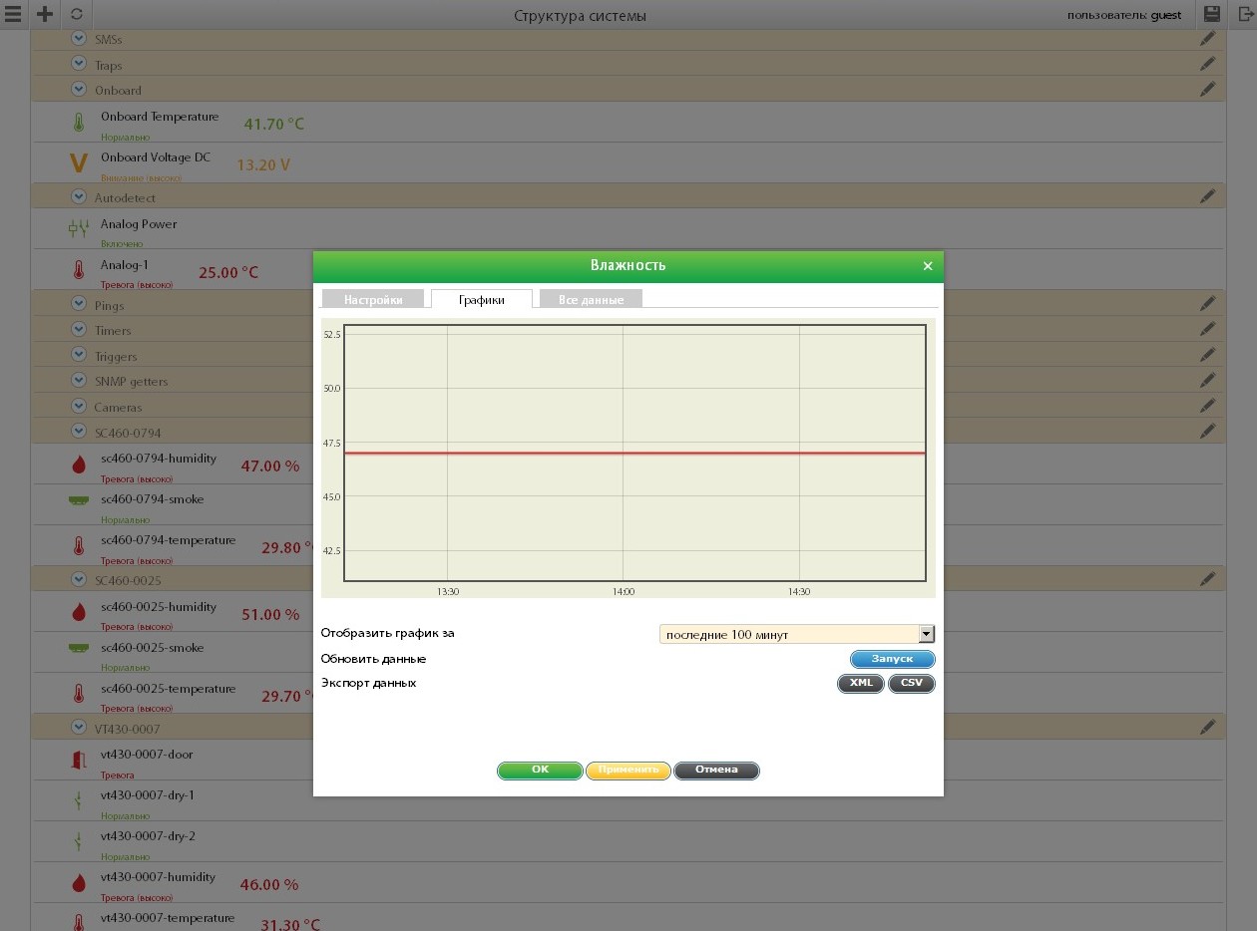Expand the Cameras group chevron
Screen dimensions: 1257x931
[79, 406]
